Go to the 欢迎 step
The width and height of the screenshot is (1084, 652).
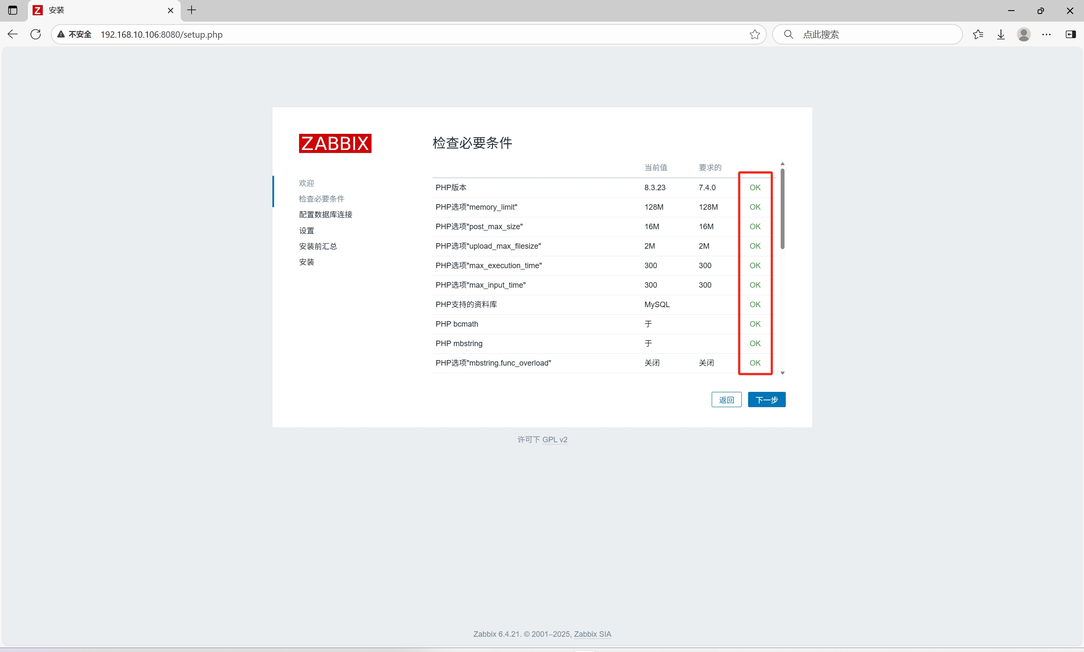pyautogui.click(x=306, y=183)
